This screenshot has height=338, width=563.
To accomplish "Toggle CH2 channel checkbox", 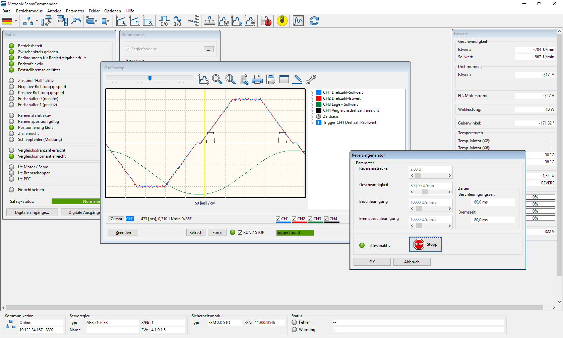I will click(x=294, y=219).
